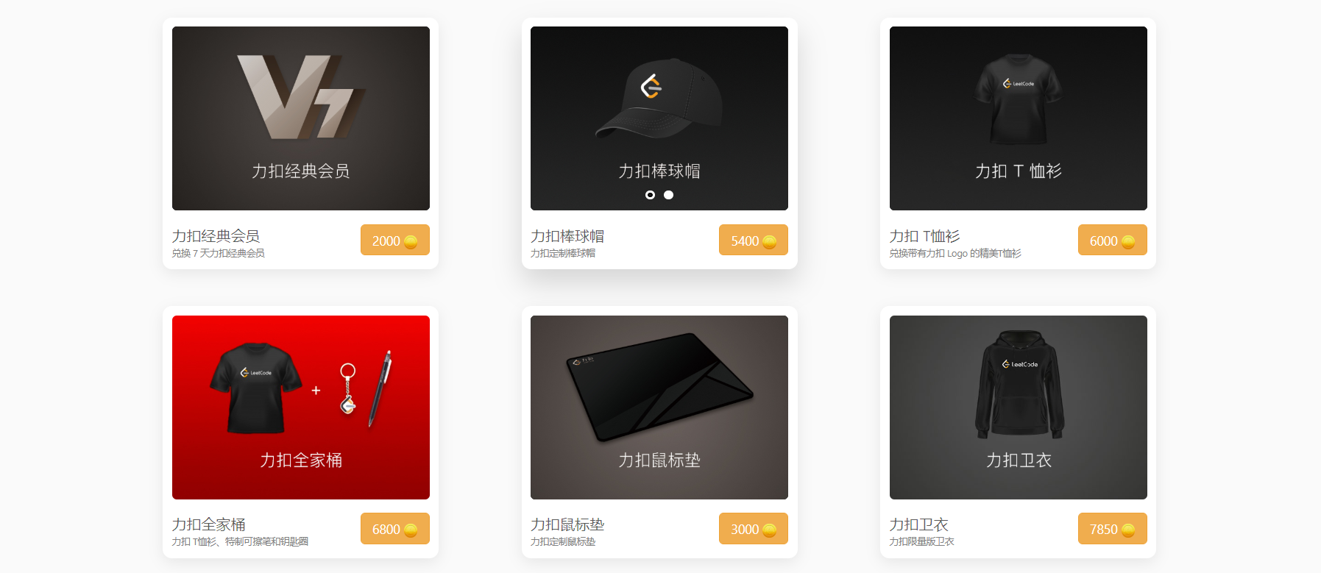The height and width of the screenshot is (573, 1321).
Task: Click the V7 premium membership logo
Action: tap(301, 96)
